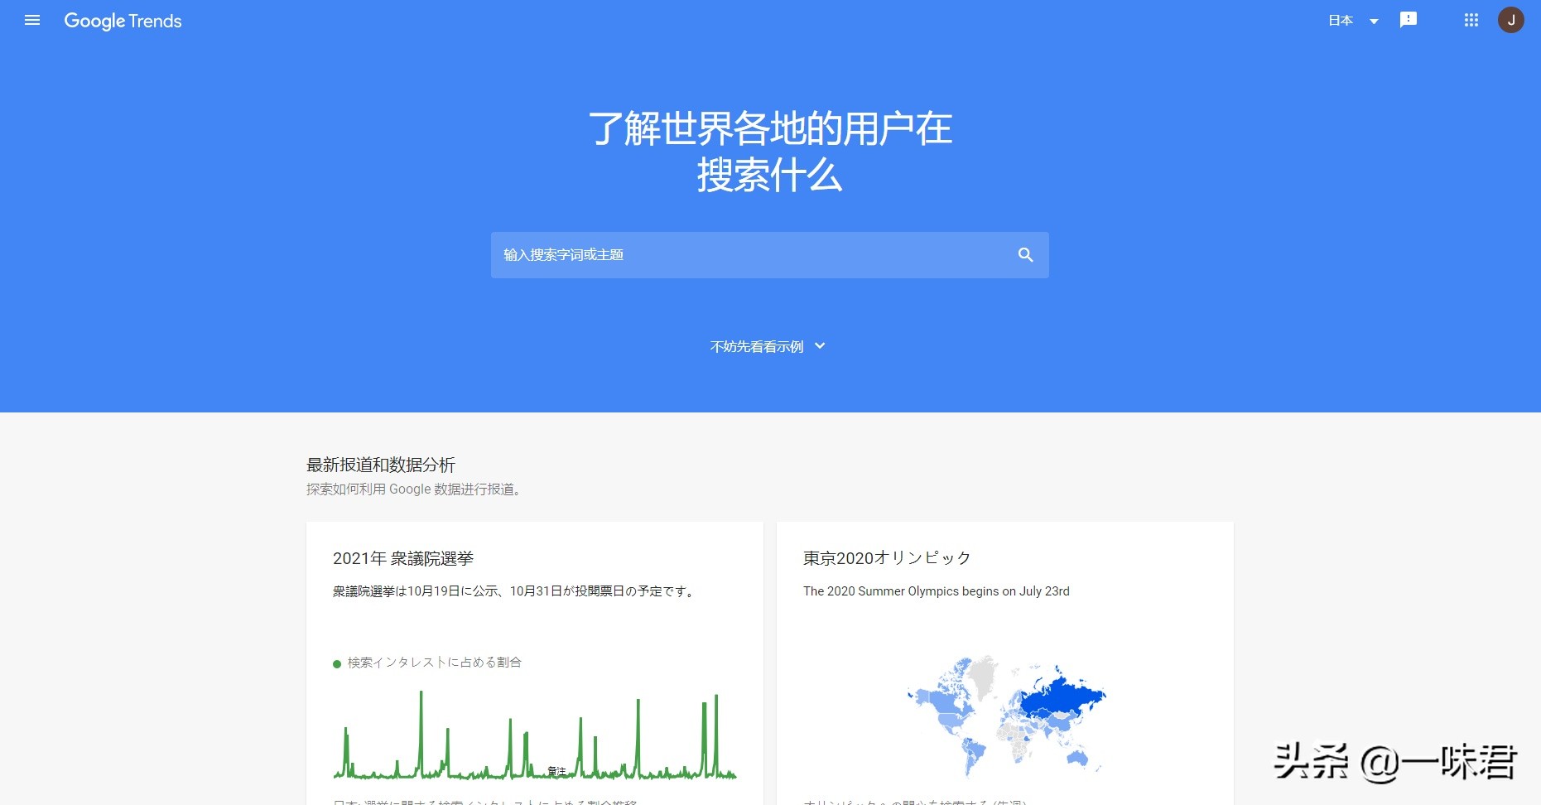Click the election search interest line chart
The image size is (1541, 805).
(535, 735)
